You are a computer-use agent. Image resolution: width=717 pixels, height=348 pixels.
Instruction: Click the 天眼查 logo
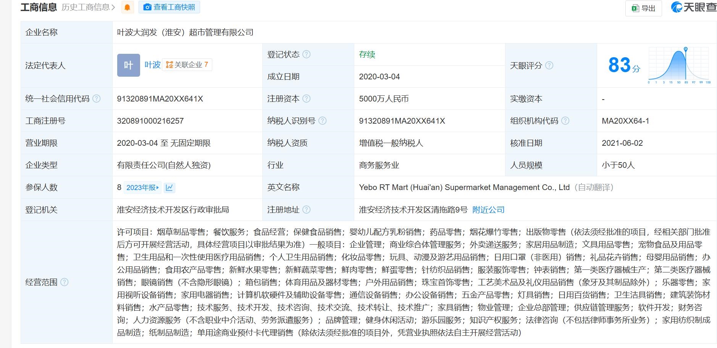pos(693,7)
